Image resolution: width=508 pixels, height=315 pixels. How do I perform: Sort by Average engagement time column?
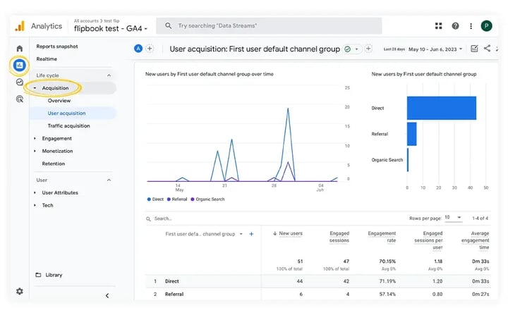(x=476, y=240)
